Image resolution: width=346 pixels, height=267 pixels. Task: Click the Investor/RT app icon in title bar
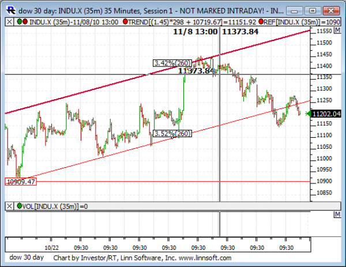point(10,10)
